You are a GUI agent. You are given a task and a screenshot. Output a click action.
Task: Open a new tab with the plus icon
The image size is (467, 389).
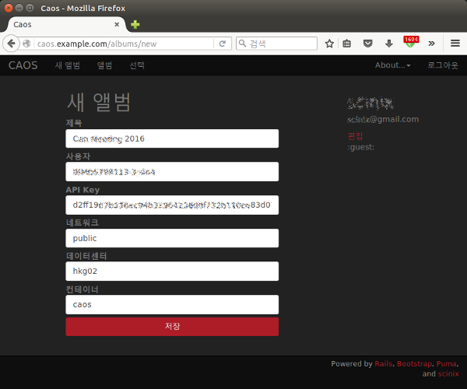pos(135,24)
